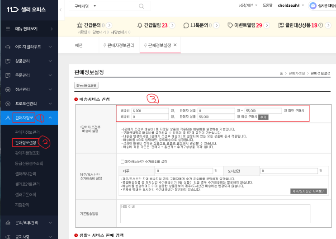Click the 긴급문의 siren icon
The height and width of the screenshot is (239, 336).
pyautogui.click(x=80, y=25)
